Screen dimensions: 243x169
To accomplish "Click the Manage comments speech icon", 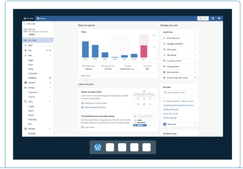I will 164,44.
